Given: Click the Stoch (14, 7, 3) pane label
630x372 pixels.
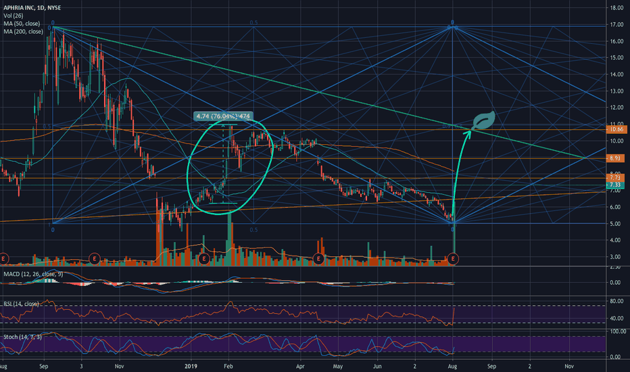Looking at the screenshot, I should click(22, 337).
